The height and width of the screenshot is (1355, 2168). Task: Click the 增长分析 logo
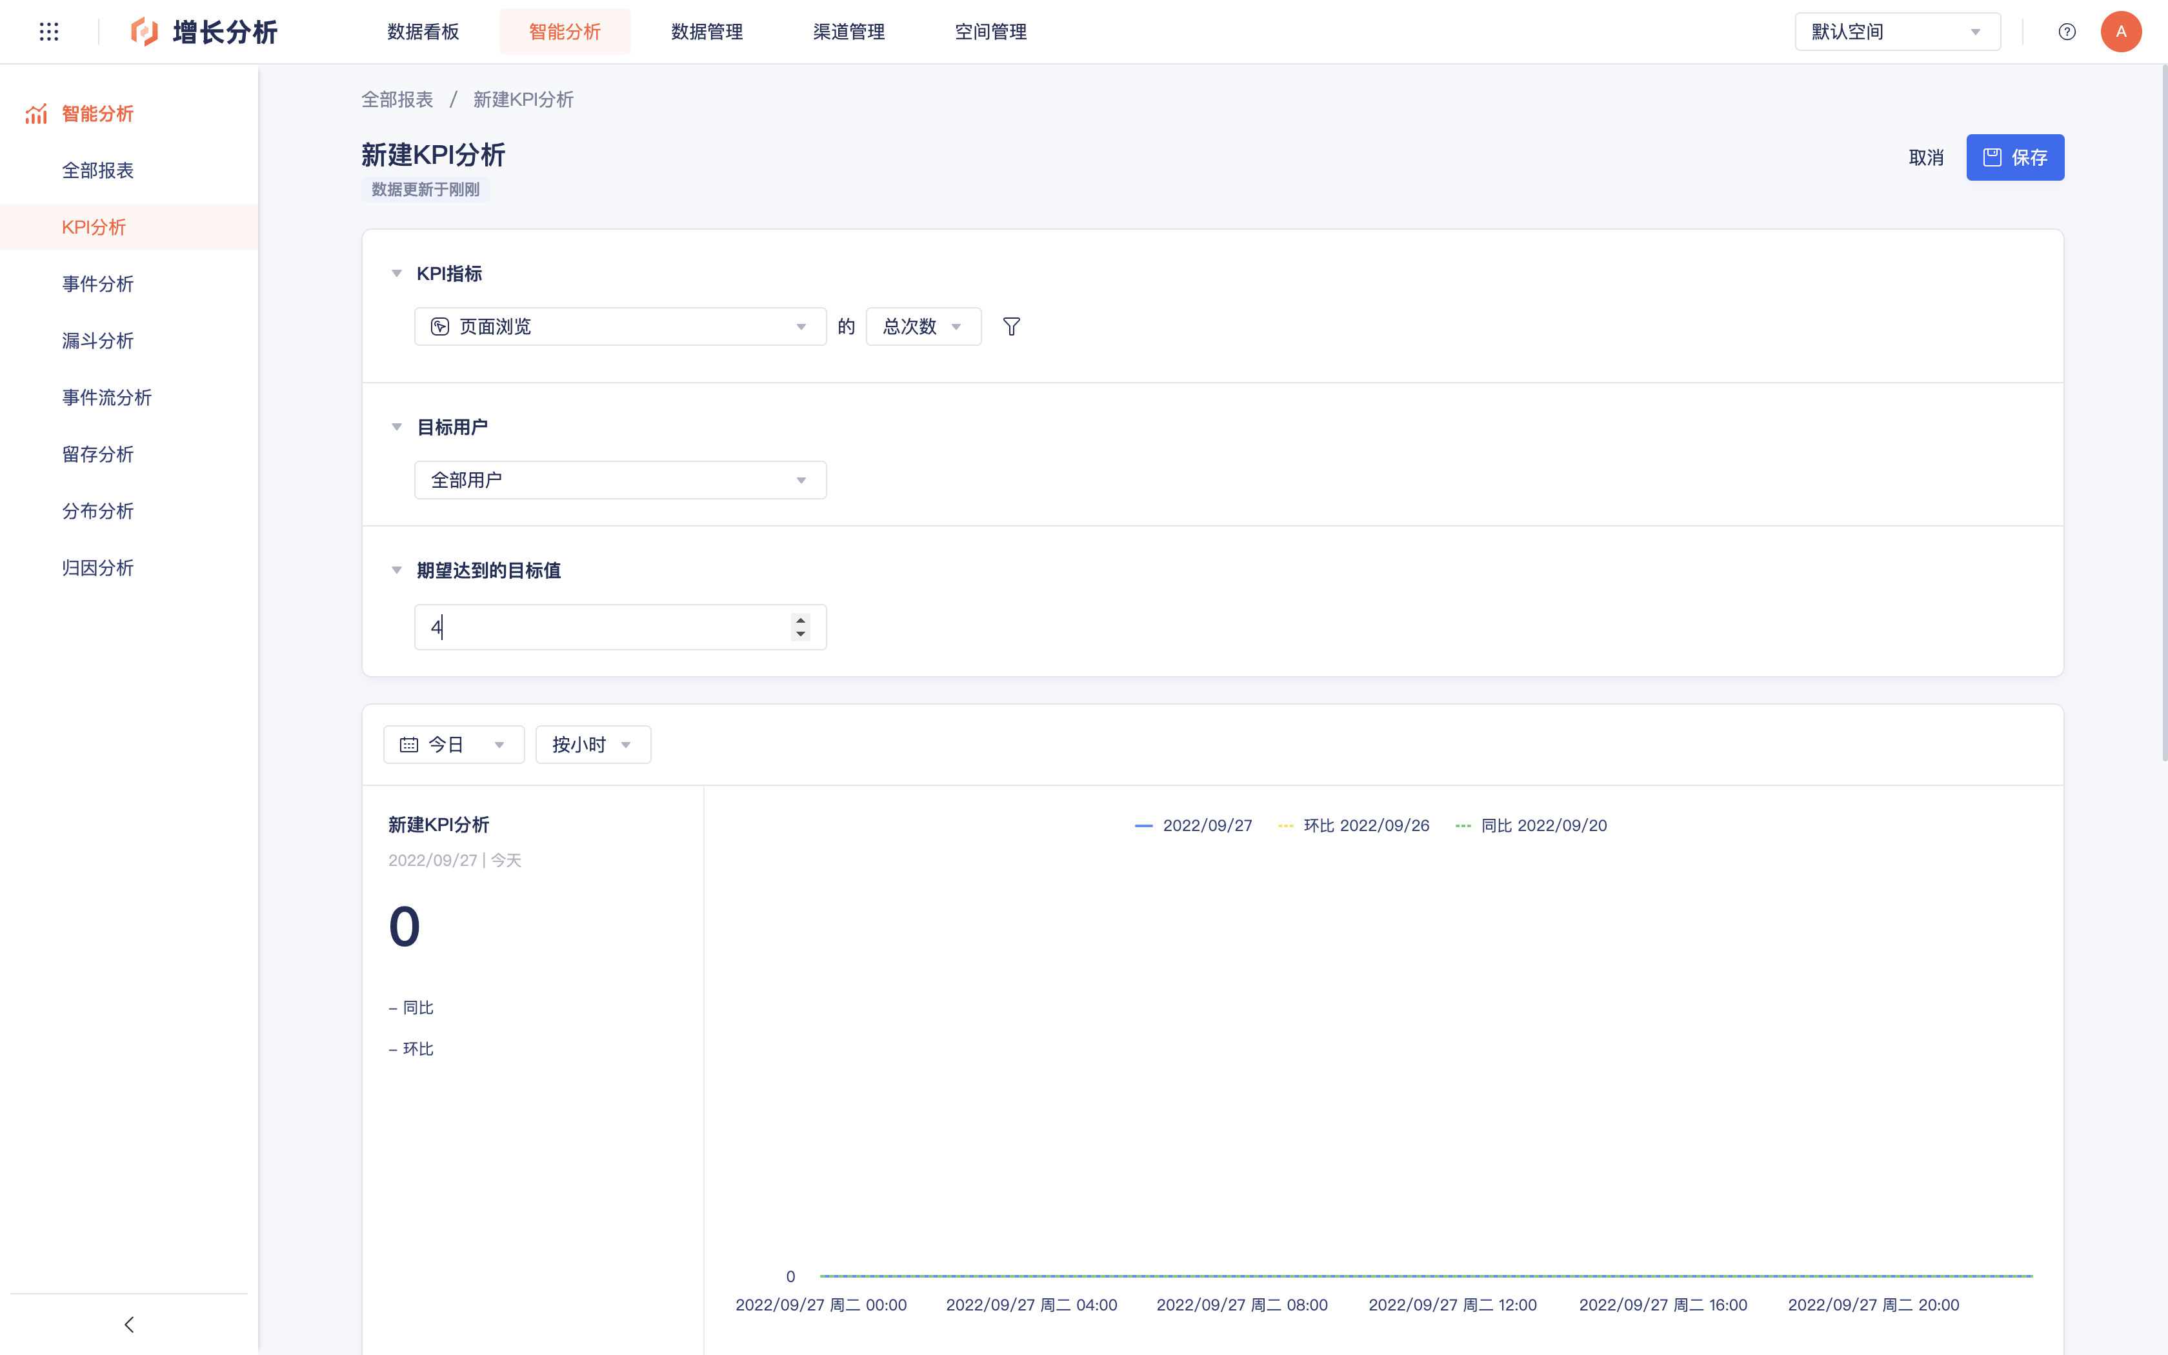[203, 32]
